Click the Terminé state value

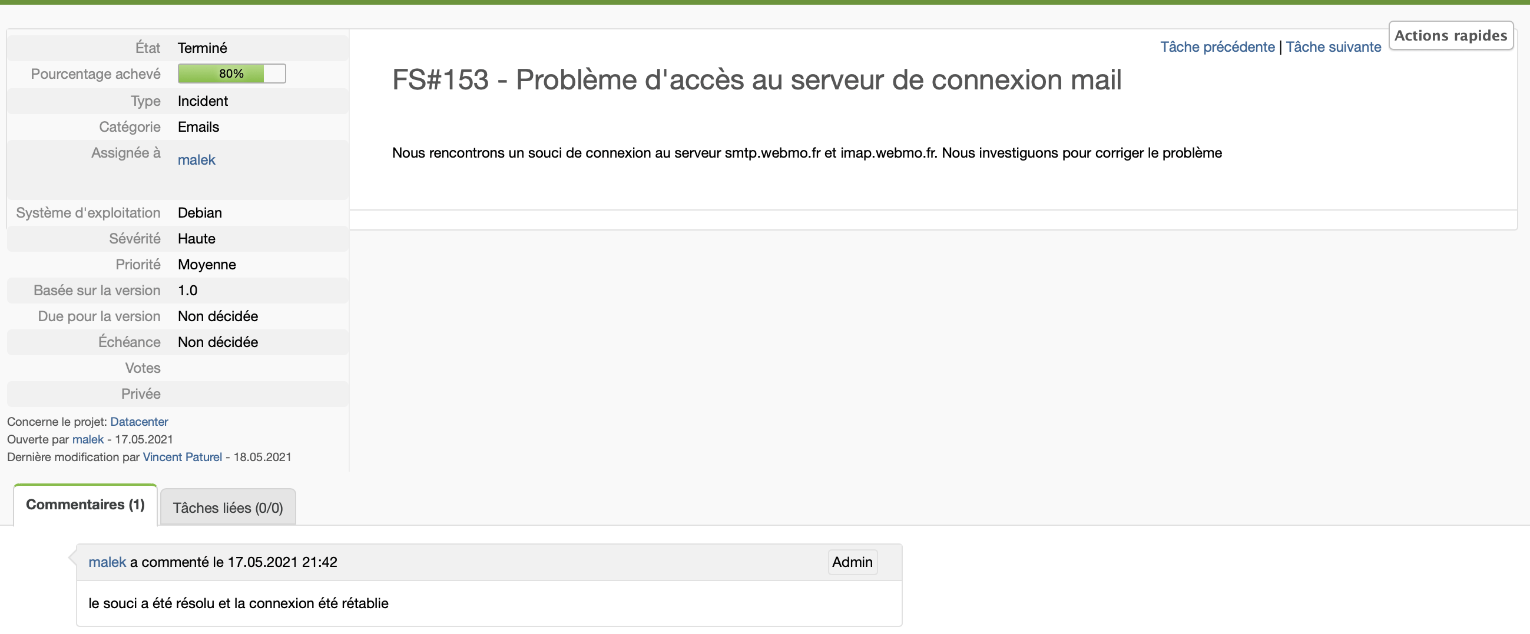coord(202,48)
